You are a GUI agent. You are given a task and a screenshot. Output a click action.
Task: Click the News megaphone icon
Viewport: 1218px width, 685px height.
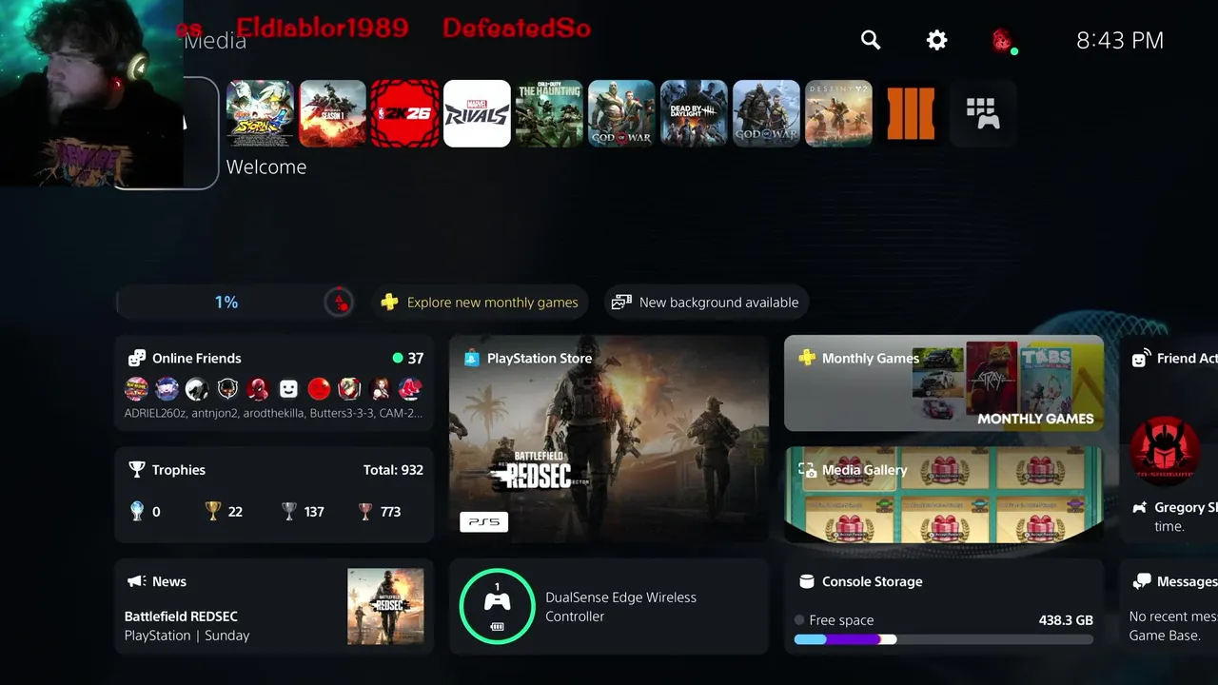[x=137, y=581]
